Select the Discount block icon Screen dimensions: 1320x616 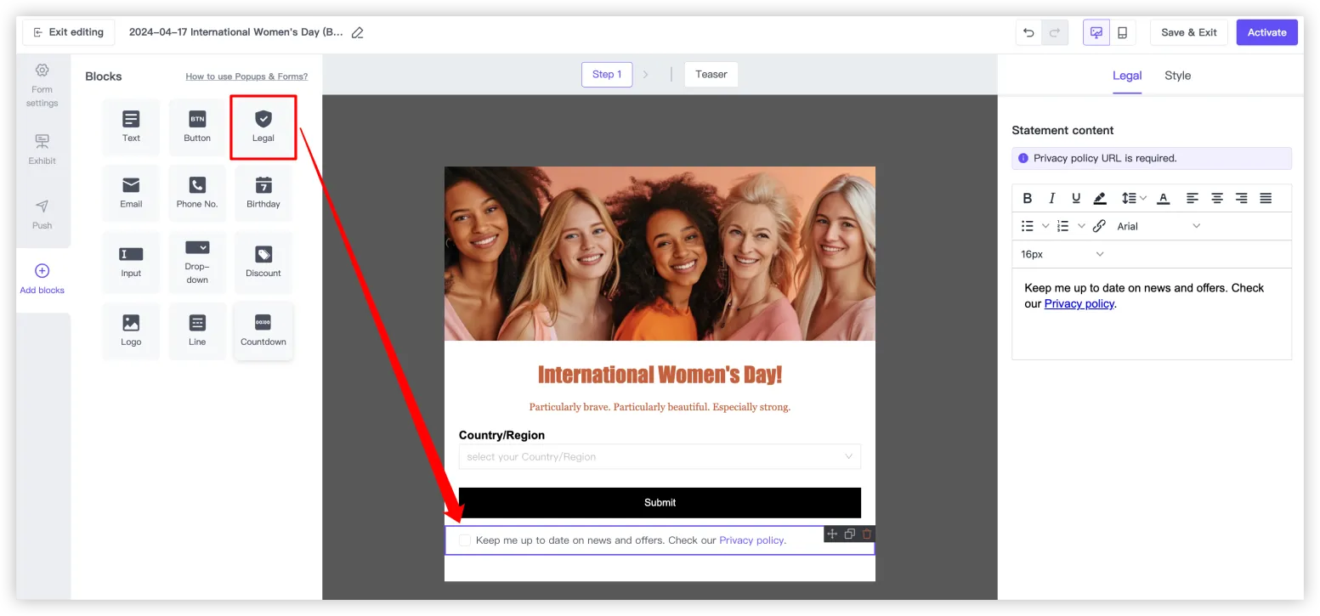pos(263,262)
